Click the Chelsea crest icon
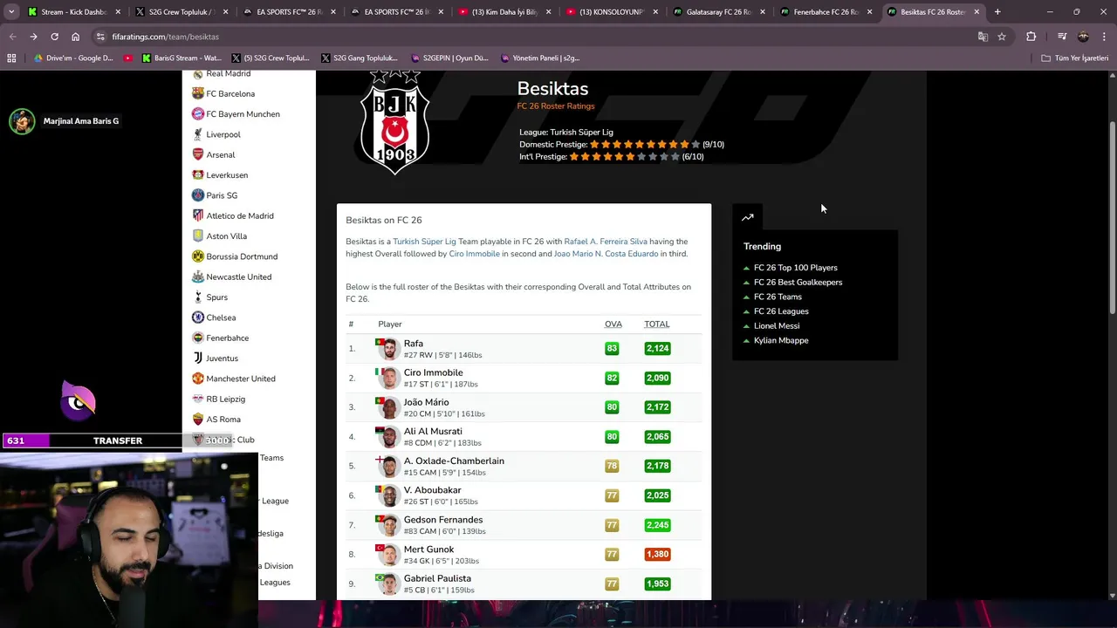Screen dimensions: 1117x628 198,317
